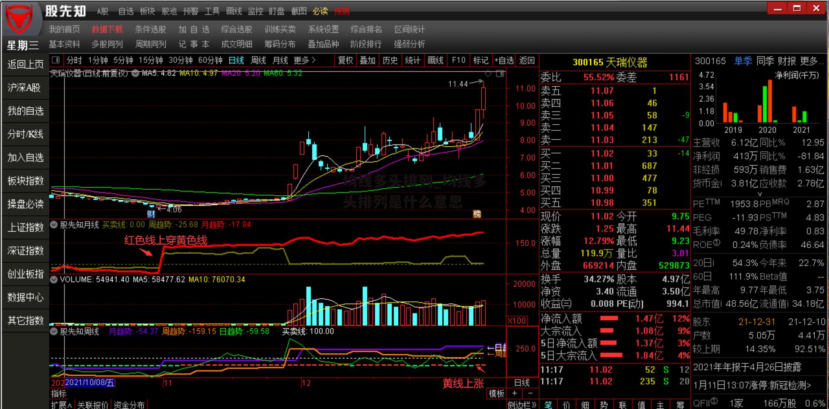Open the 股先知周线 indicator dropdown arrow

[x=54, y=331]
